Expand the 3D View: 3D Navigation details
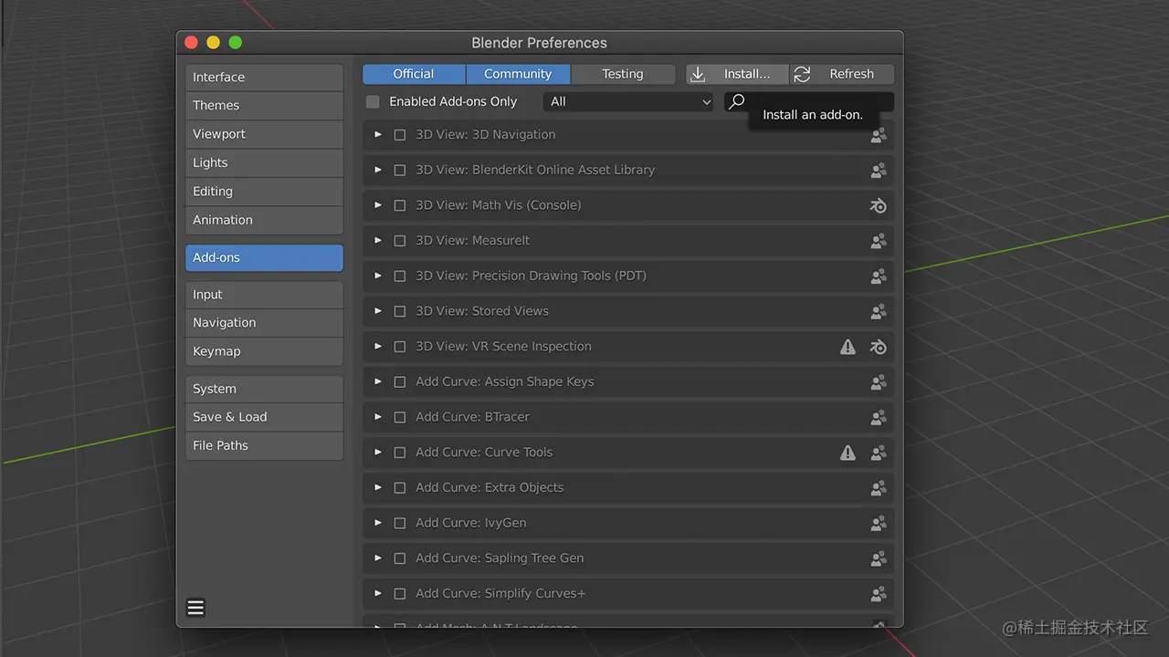 point(378,135)
